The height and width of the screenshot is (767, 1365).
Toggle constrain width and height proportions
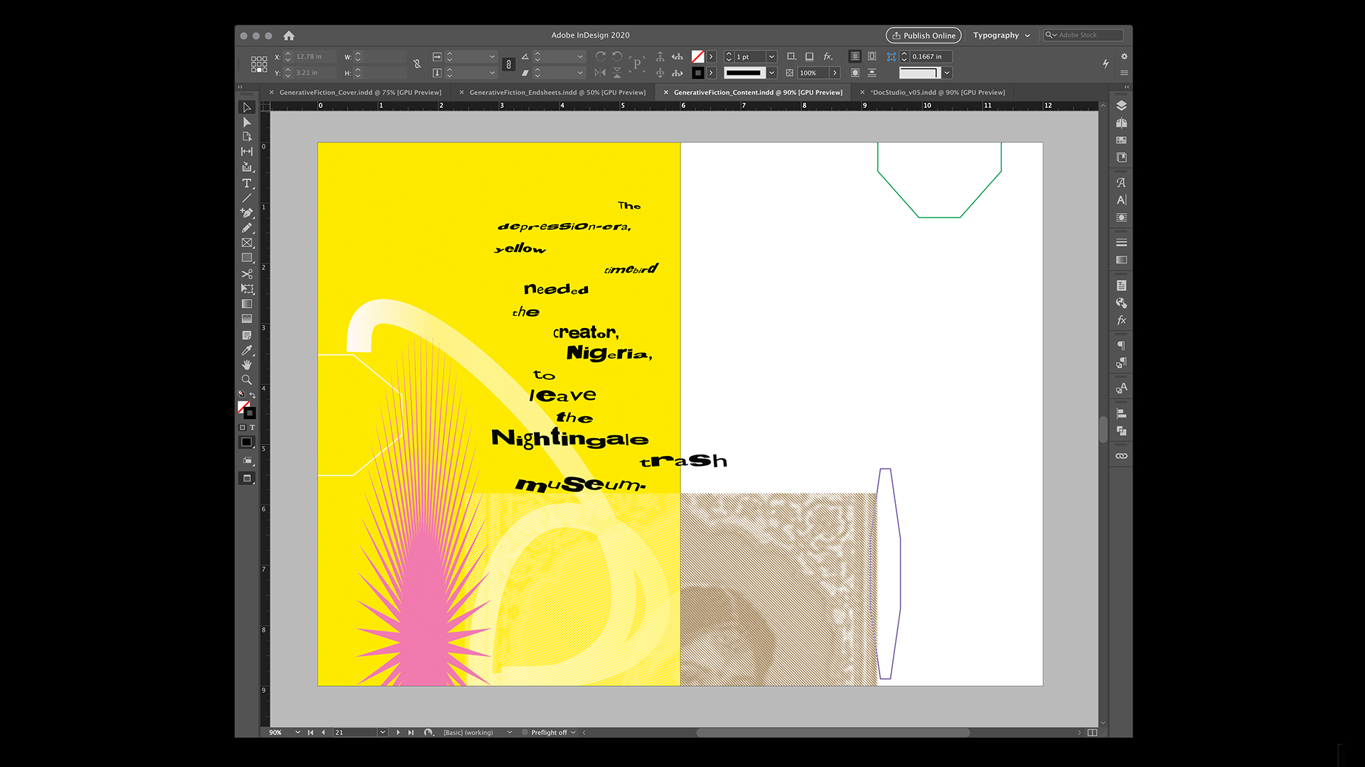click(417, 65)
